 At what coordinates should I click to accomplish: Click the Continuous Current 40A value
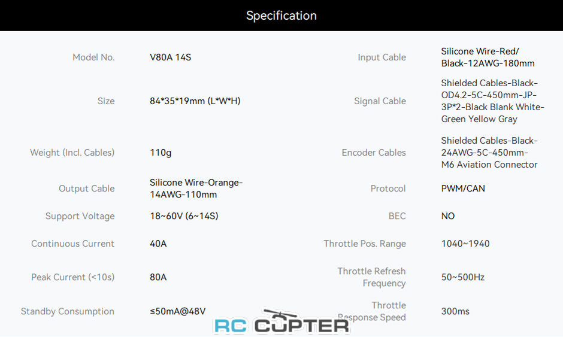158,244
